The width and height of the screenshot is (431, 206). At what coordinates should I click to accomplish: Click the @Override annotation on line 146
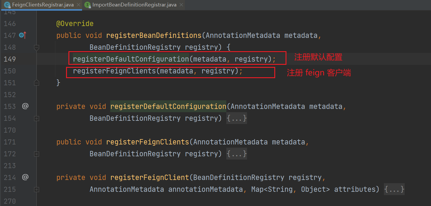(75, 24)
